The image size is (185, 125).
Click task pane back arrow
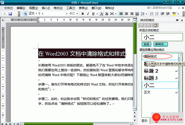(141, 25)
